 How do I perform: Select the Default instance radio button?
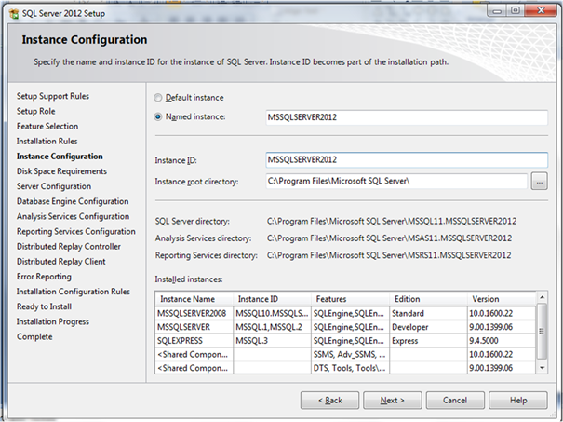pos(157,98)
